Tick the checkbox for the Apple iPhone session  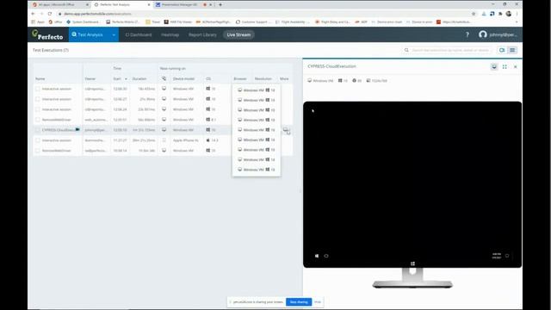tap(38, 140)
